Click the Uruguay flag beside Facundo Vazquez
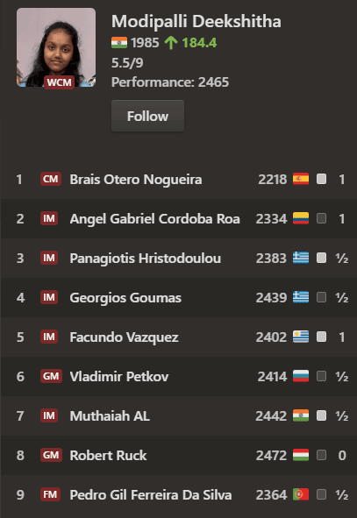Image resolution: width=357 pixels, height=518 pixels. [x=301, y=337]
